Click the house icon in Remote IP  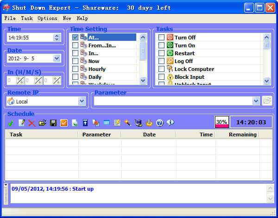point(11,101)
